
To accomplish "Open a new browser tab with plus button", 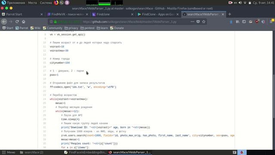I will tap(230, 14).
